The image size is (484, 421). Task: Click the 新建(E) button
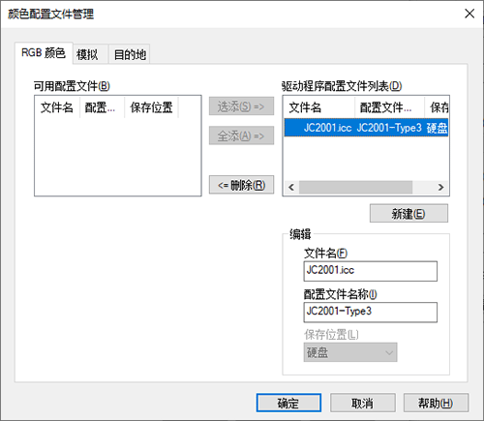pos(408,213)
